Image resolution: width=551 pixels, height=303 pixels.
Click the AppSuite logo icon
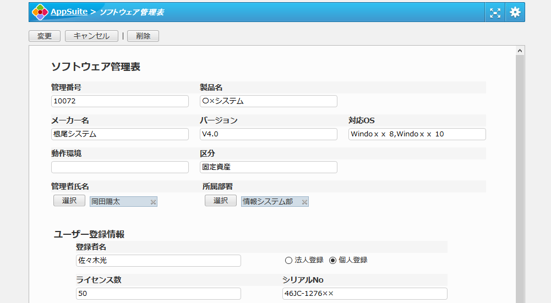pos(40,12)
